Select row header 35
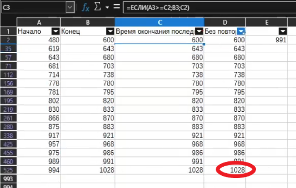The width and height of the screenshot is (296, 188). pyautogui.click(x=8, y=49)
